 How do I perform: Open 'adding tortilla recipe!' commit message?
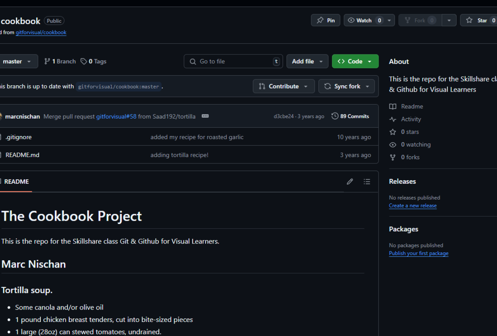click(179, 155)
